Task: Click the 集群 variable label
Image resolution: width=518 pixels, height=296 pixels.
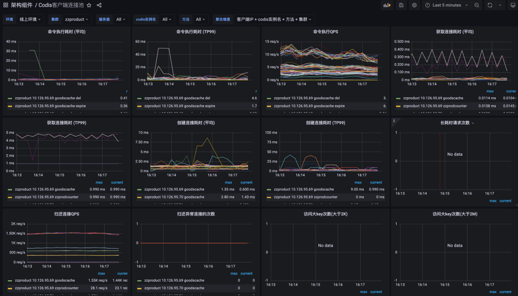Action: (x=55, y=20)
